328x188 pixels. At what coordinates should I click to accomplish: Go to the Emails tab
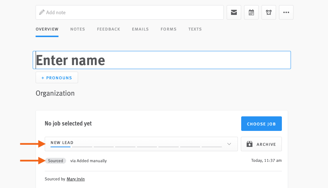point(140,29)
